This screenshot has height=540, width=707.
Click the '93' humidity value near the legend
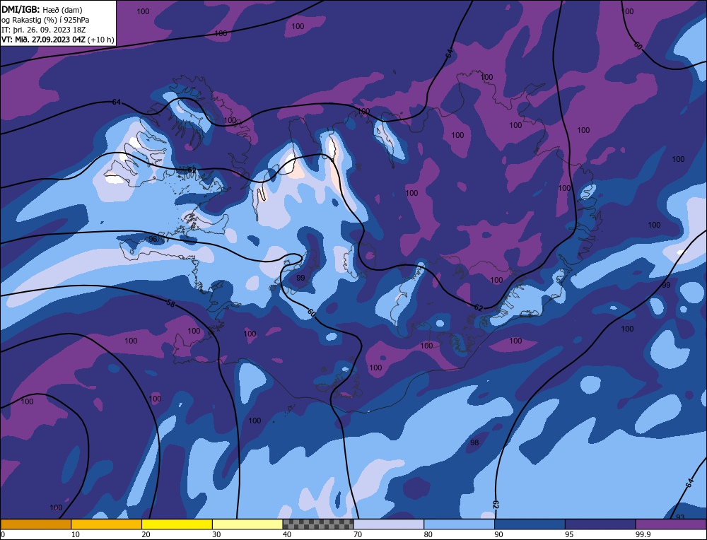680,517
